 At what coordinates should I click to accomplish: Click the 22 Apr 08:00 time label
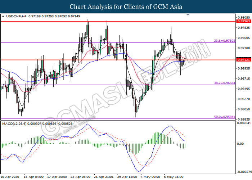point(81,177)
